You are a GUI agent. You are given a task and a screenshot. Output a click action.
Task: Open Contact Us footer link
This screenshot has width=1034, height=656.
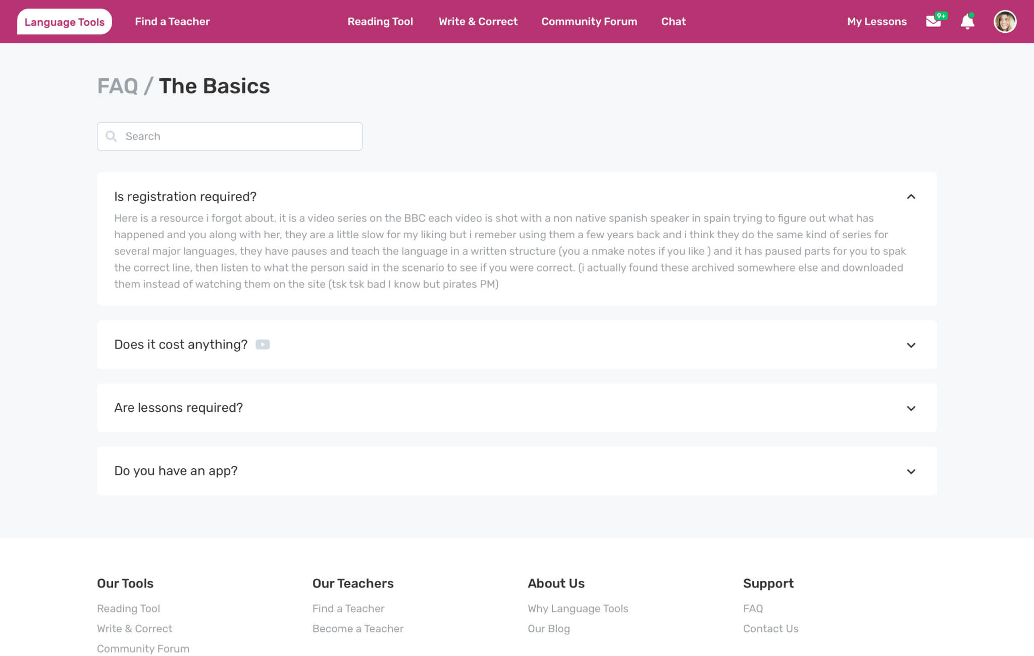pos(770,629)
